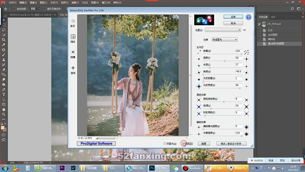Open the 窗口(W) menu

click(106, 3)
